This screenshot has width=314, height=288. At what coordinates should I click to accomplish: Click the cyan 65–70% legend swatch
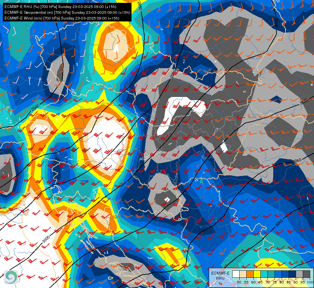coord(264,274)
